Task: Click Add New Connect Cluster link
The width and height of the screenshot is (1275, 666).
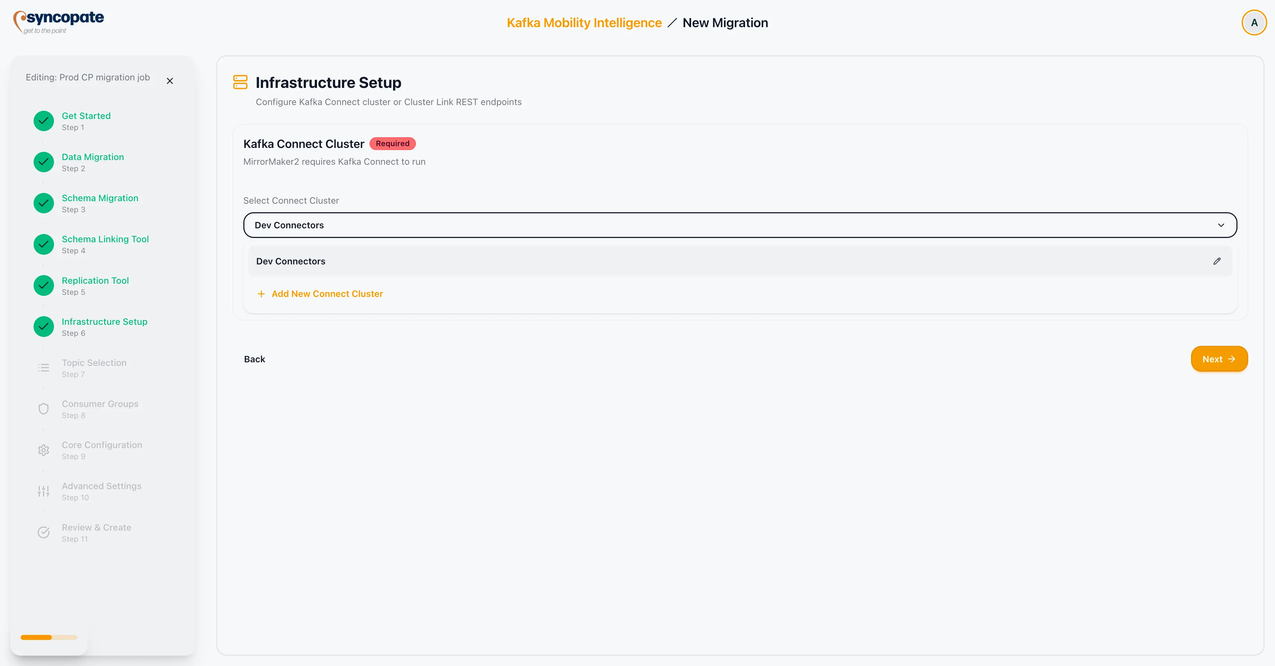Action: tap(327, 294)
